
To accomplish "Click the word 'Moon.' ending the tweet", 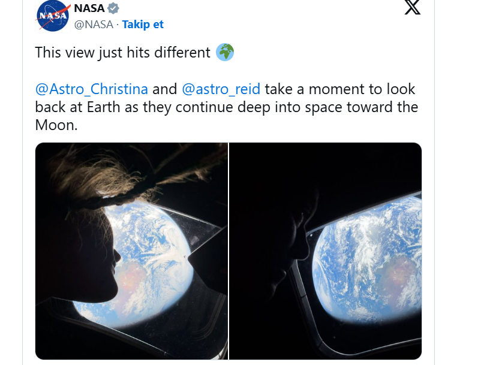I will point(57,126).
